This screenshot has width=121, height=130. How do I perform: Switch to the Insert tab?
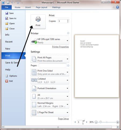(28, 7)
